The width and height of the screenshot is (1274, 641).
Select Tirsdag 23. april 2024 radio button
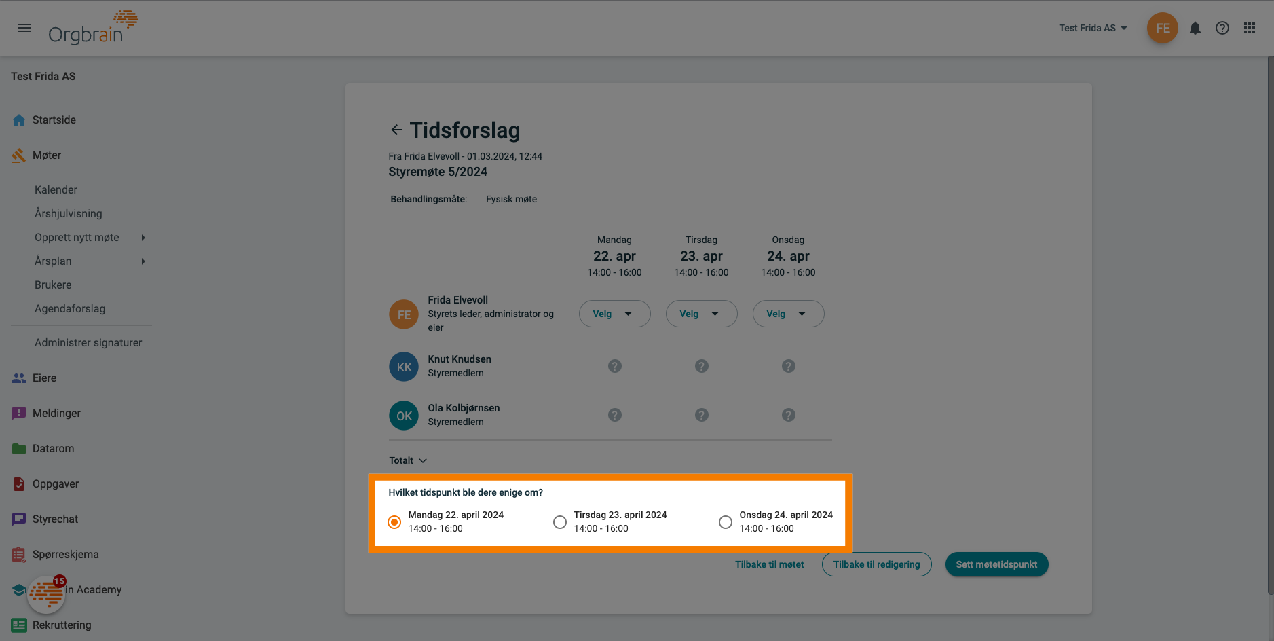point(560,522)
